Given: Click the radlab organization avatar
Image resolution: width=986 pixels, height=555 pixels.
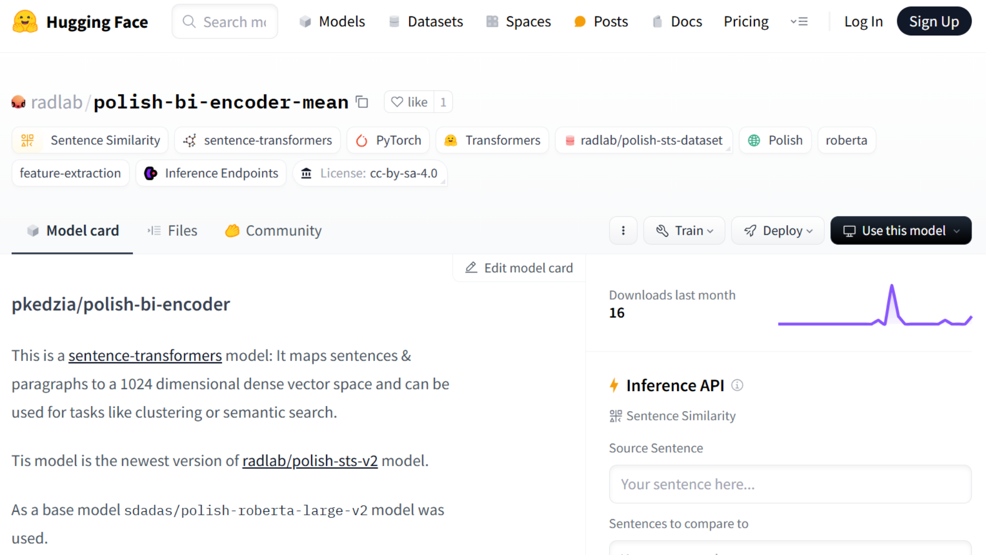Looking at the screenshot, I should point(18,102).
